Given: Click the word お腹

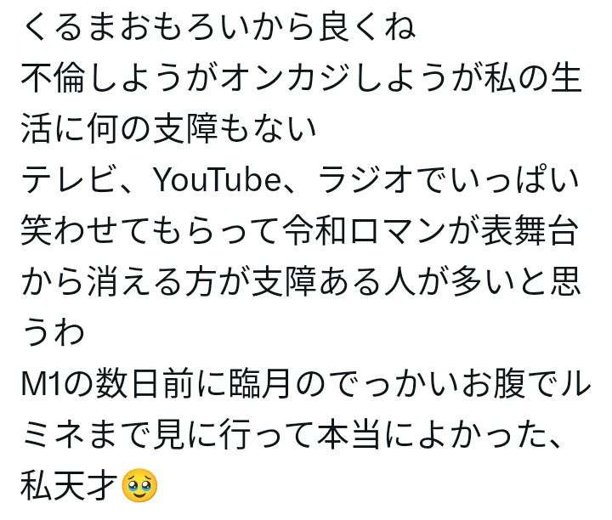Looking at the screenshot, I should (492, 385).
